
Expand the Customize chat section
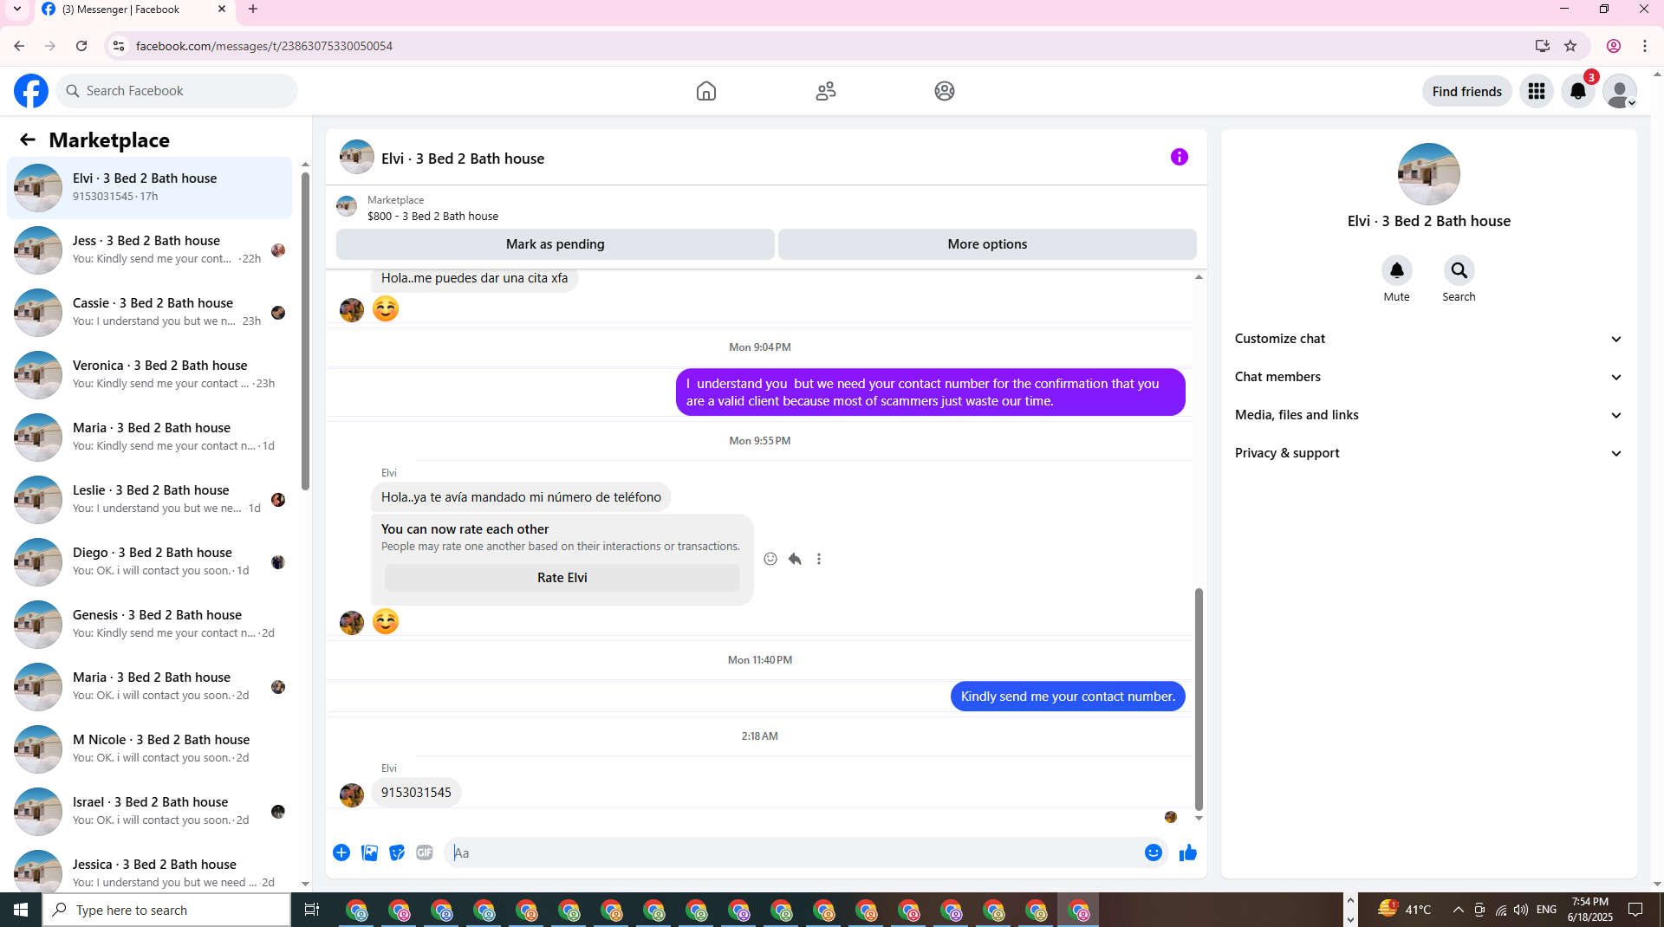1428,339
